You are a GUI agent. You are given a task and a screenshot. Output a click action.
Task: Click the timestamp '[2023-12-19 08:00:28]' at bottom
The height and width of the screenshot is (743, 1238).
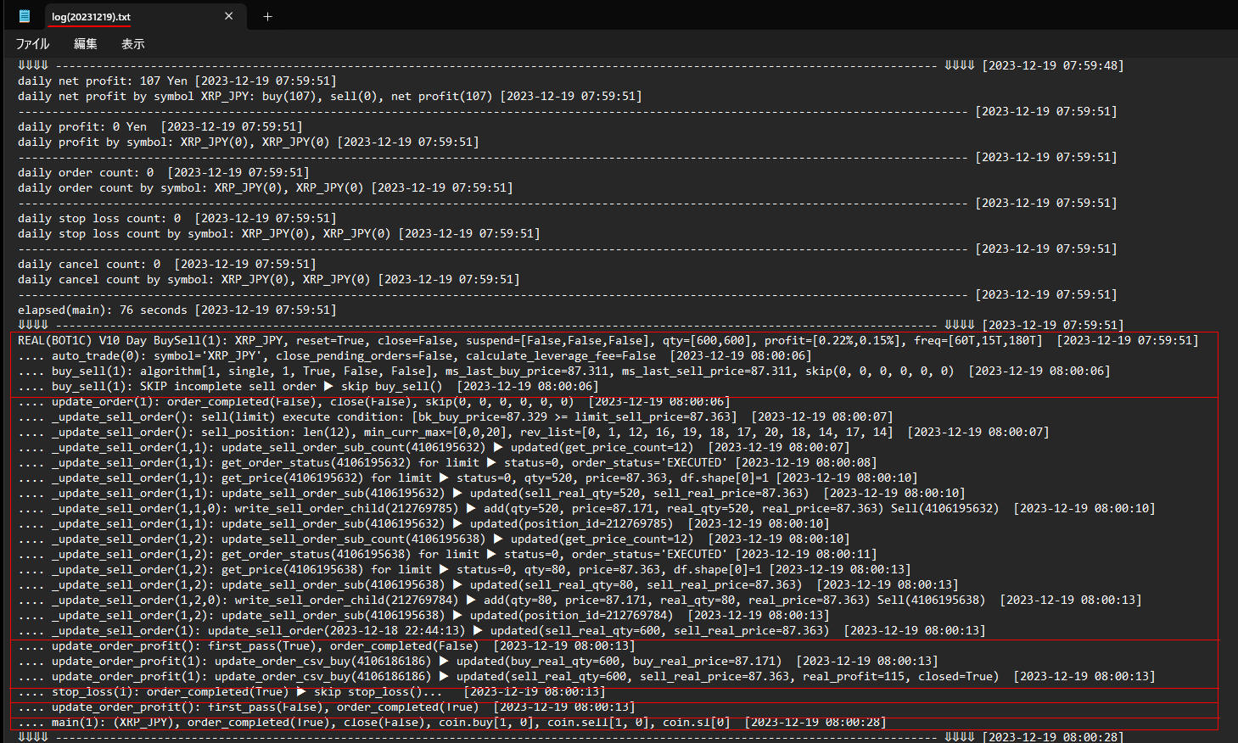click(1053, 736)
